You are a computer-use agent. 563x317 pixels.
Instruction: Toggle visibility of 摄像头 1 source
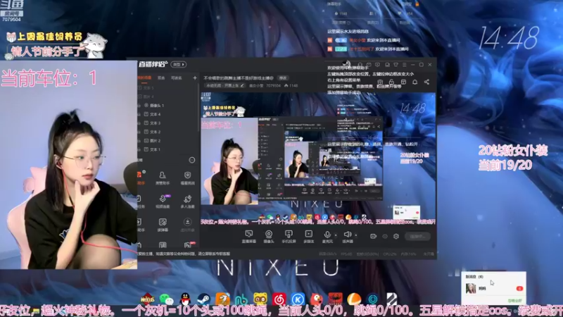139,105
